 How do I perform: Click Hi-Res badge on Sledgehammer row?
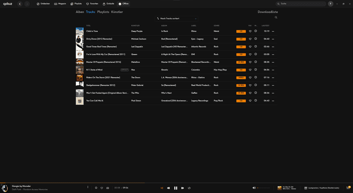pyautogui.click(x=241, y=85)
